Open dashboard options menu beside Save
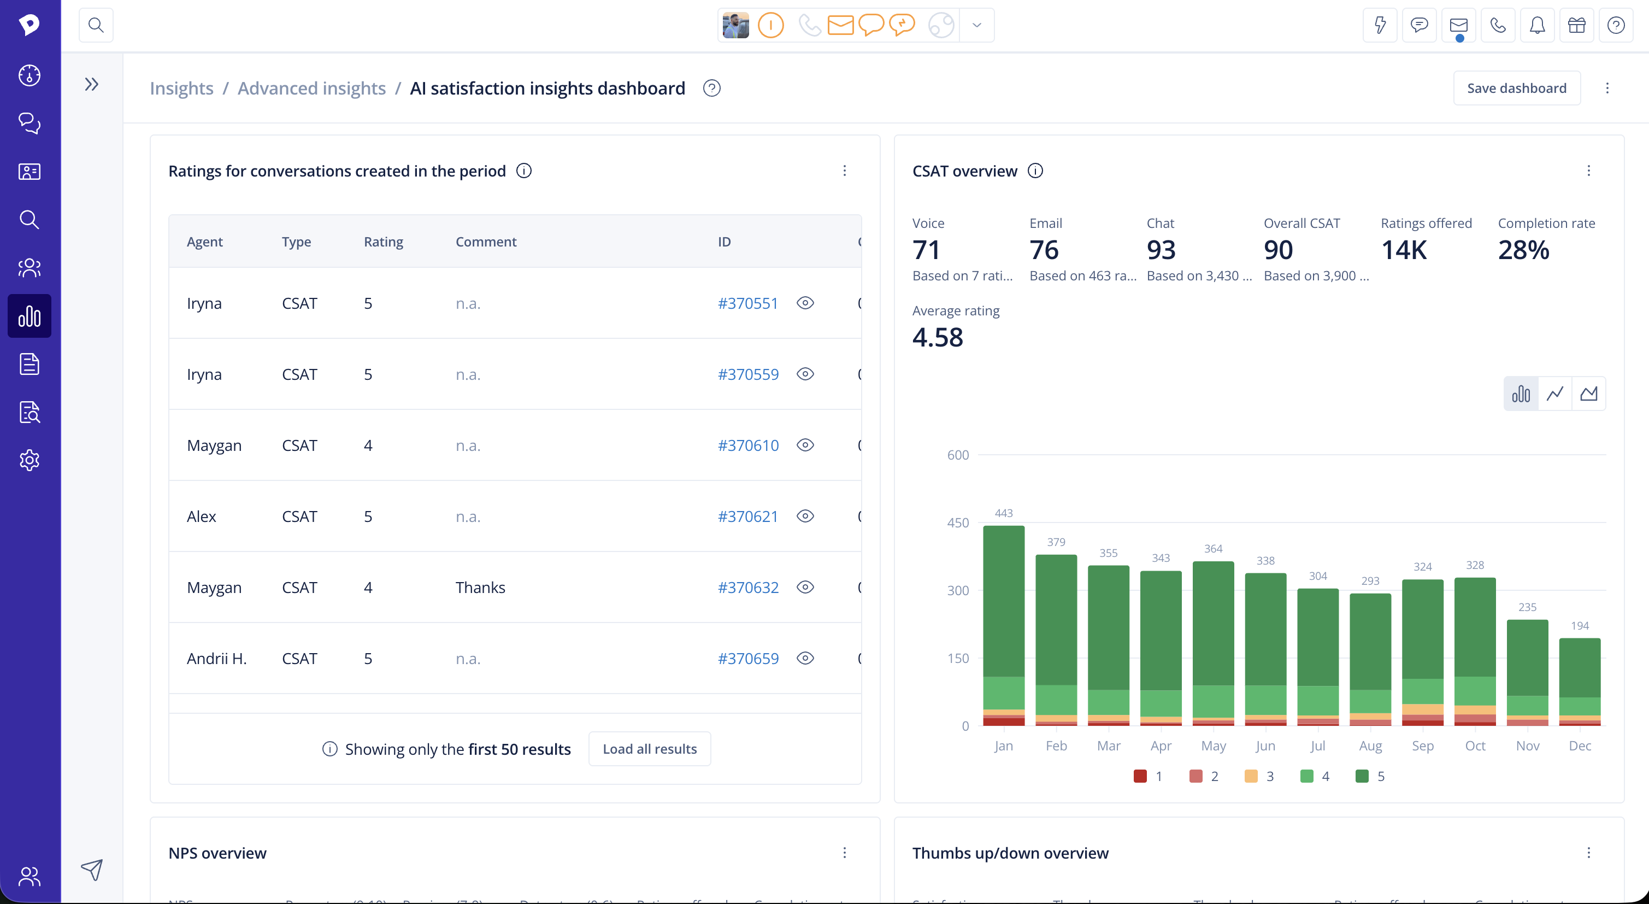Screen dimensions: 1649x904 pyautogui.click(x=1607, y=89)
